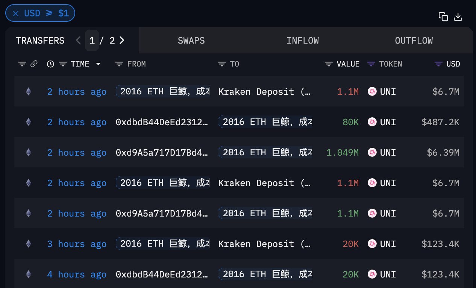Click UNI token icon in 1.049M row
This screenshot has height=288, width=476.
tap(372, 152)
